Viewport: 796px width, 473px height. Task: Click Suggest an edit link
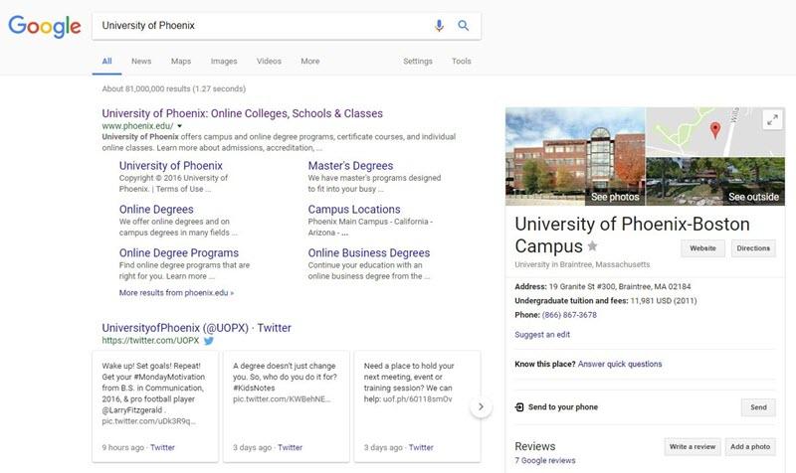click(542, 335)
